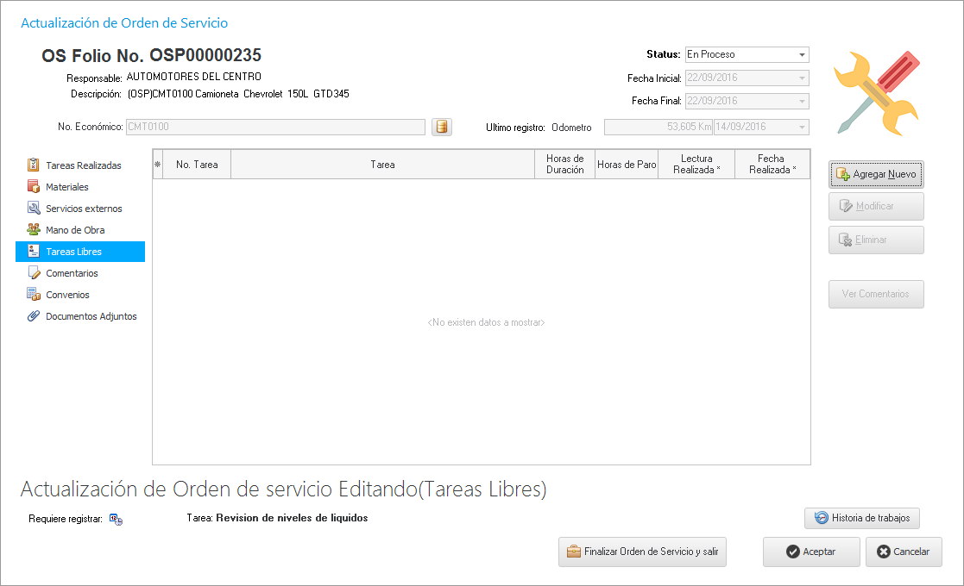Open Historia de trabajos
The image size is (964, 586).
coord(862,518)
